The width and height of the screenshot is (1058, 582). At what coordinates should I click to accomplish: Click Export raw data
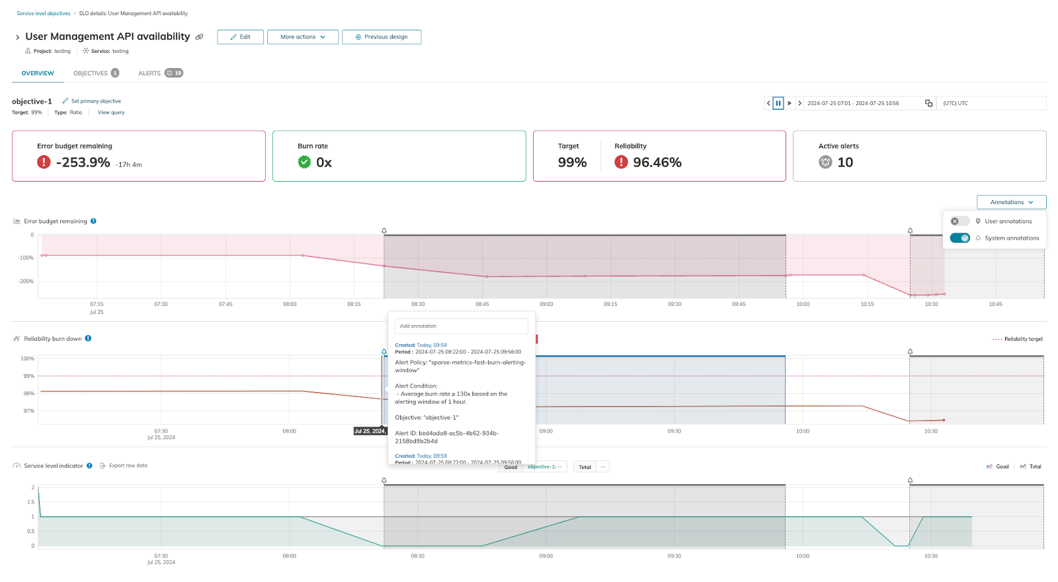(128, 466)
